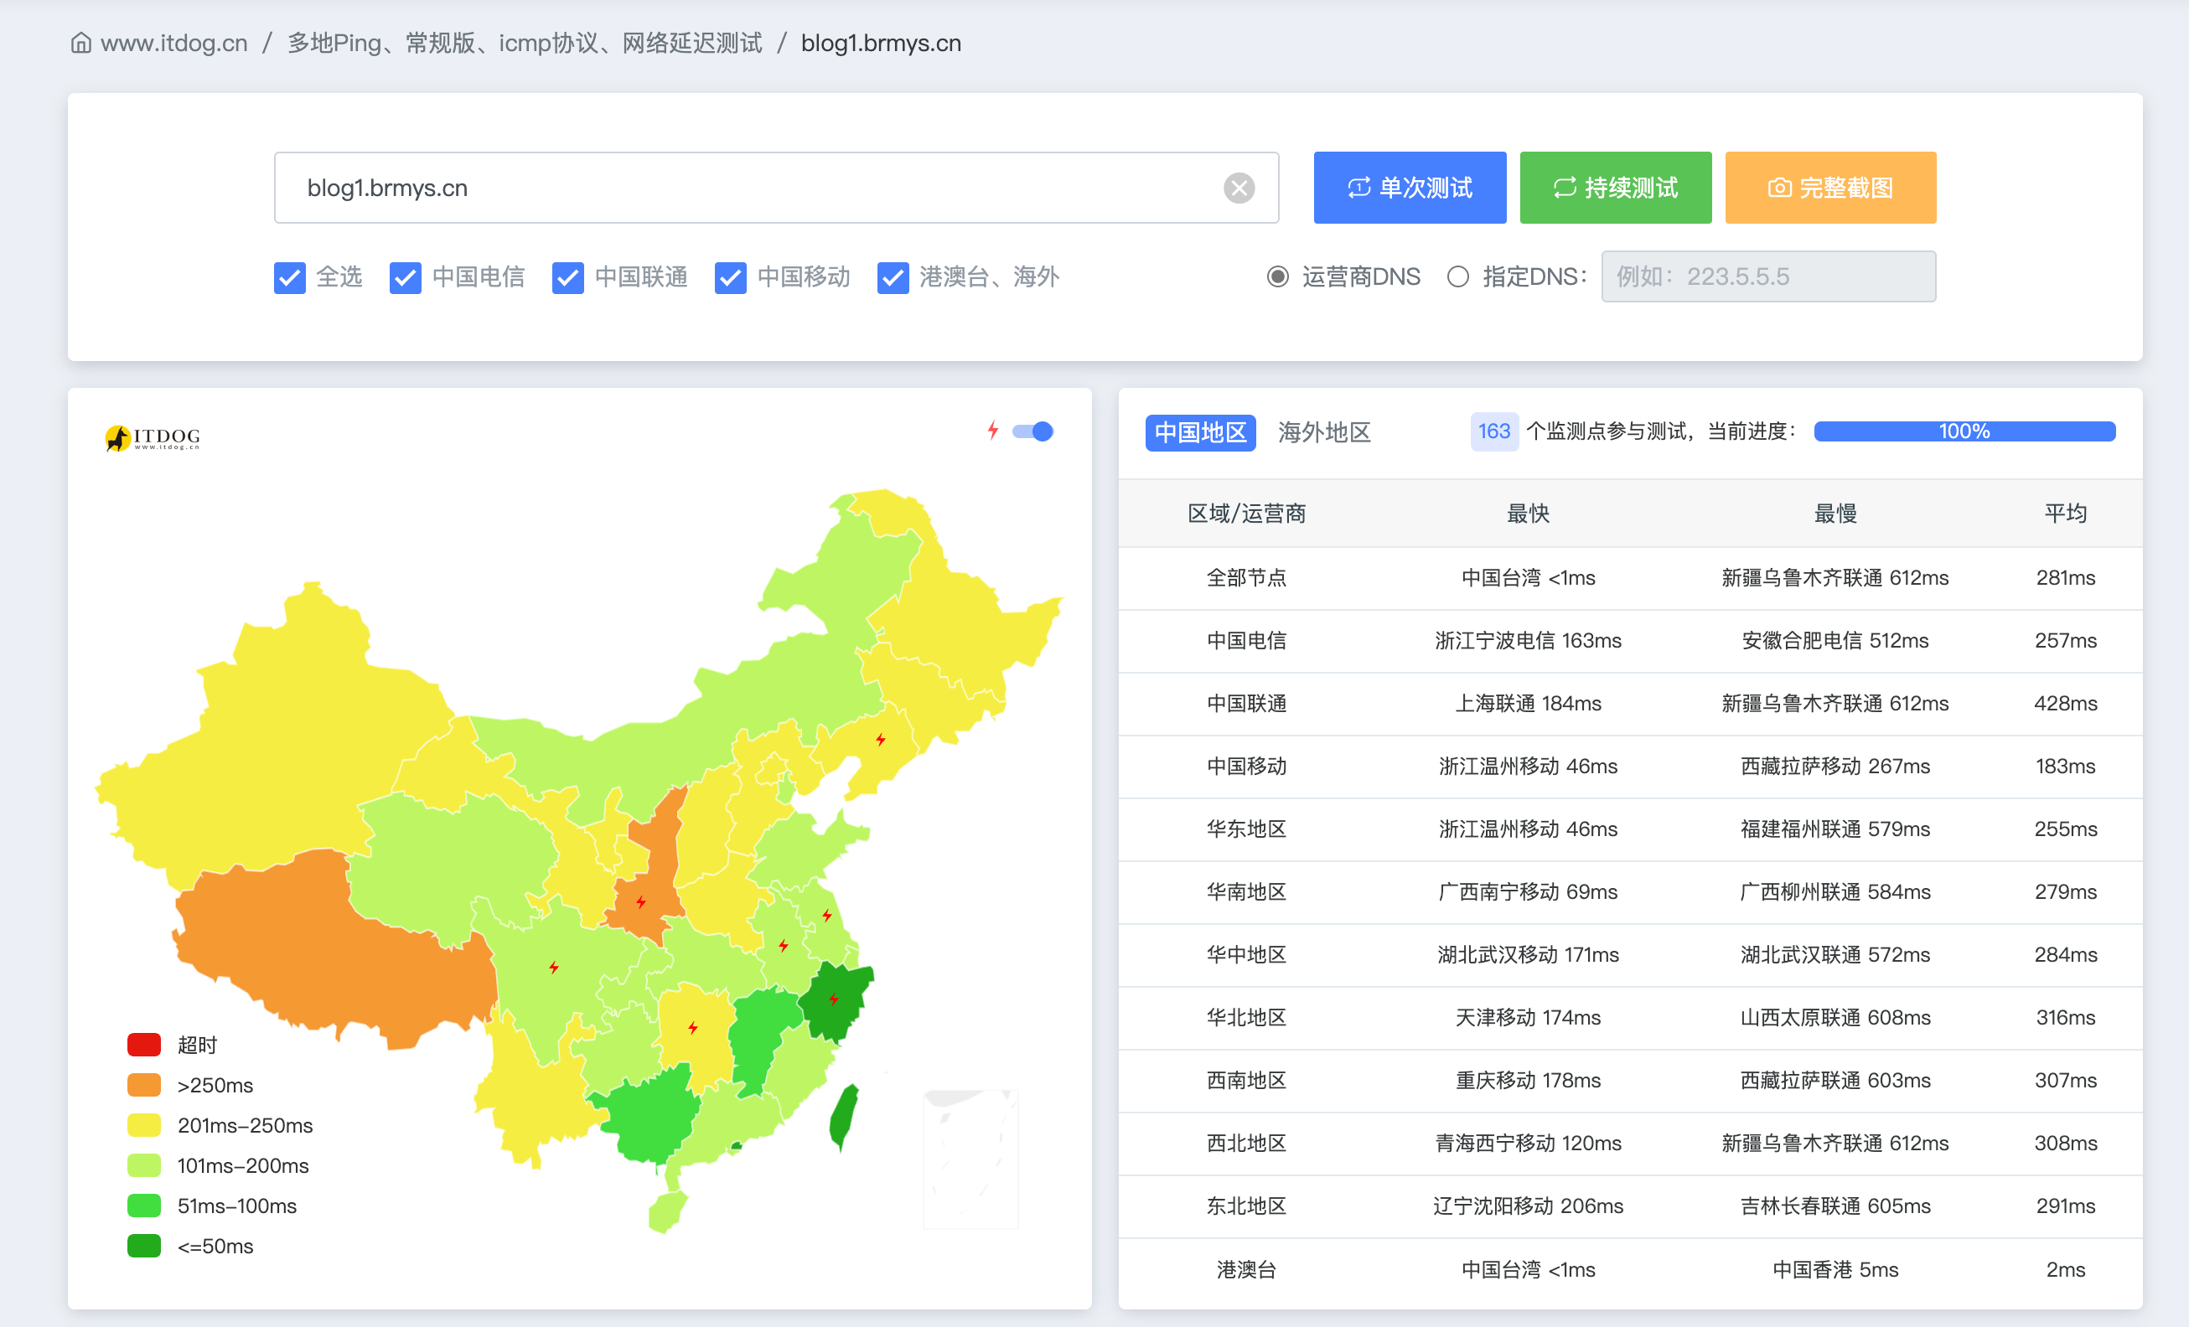The width and height of the screenshot is (2189, 1327).
Task: Click the red 超时 legend swatch
Action: 144,1045
